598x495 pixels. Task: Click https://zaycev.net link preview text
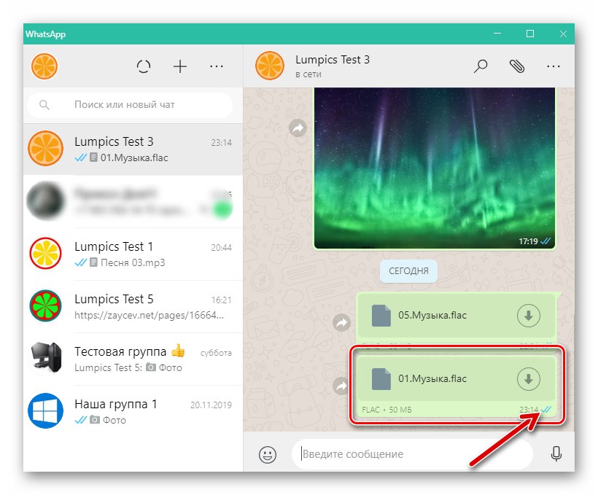click(149, 316)
